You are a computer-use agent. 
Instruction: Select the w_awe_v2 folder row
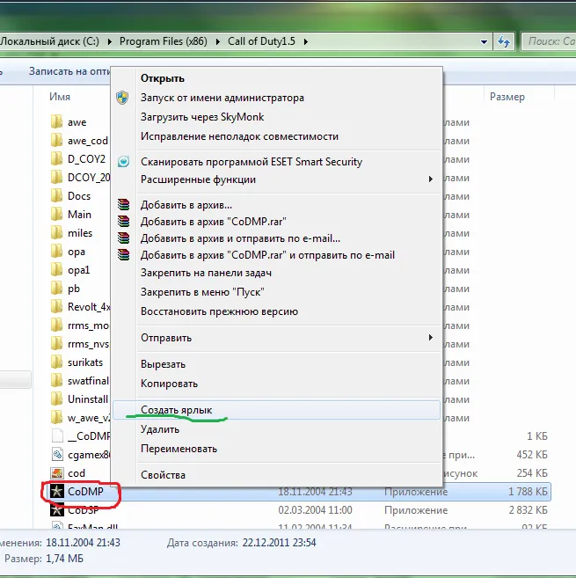click(80, 418)
